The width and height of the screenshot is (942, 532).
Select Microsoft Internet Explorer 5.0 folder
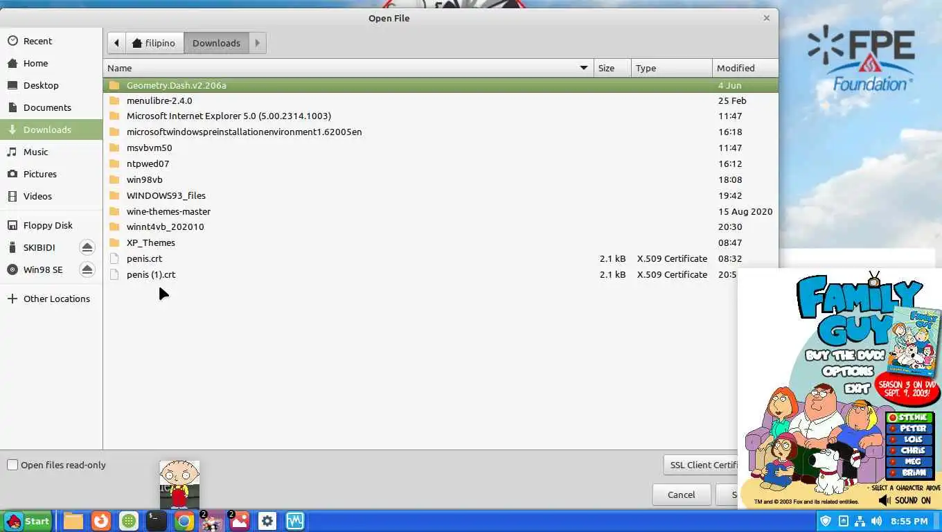[441, 116]
